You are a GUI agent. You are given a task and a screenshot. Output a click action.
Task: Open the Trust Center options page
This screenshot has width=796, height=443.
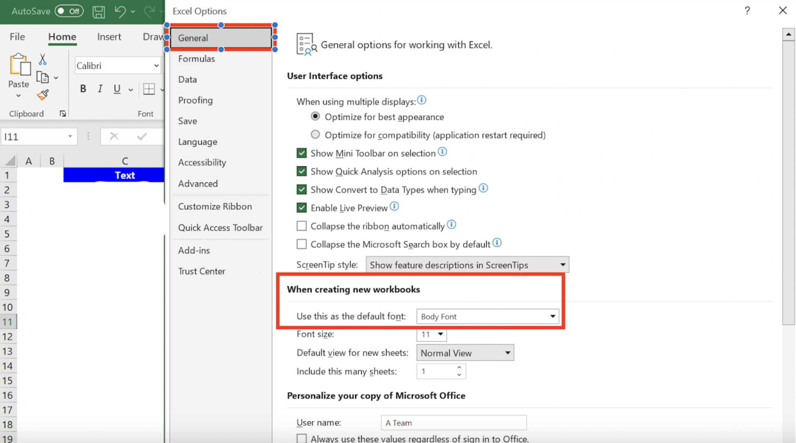tap(202, 271)
